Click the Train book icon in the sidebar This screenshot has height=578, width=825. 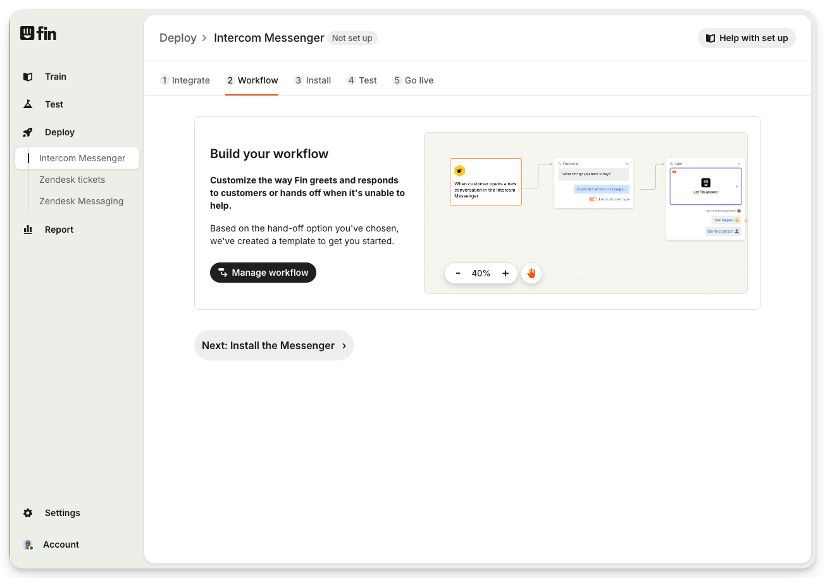[x=28, y=77]
